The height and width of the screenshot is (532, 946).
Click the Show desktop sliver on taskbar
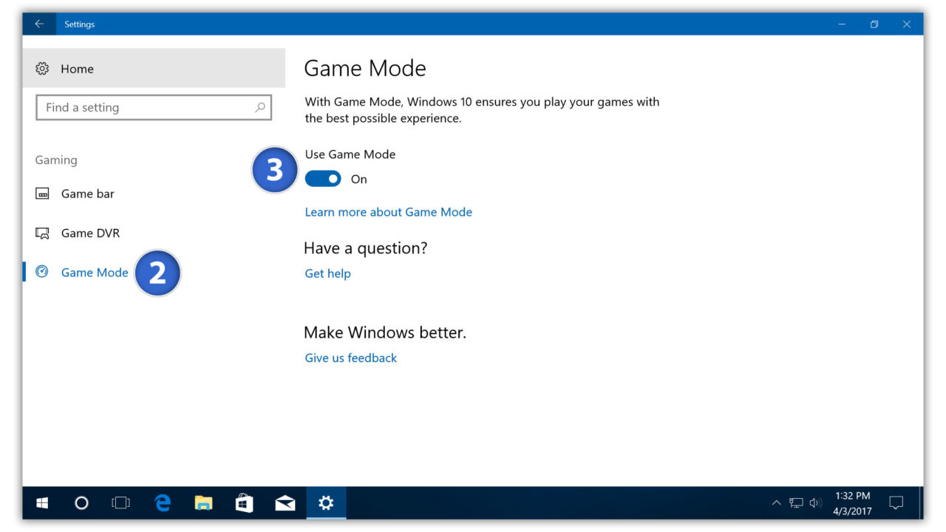pyautogui.click(x=920, y=503)
